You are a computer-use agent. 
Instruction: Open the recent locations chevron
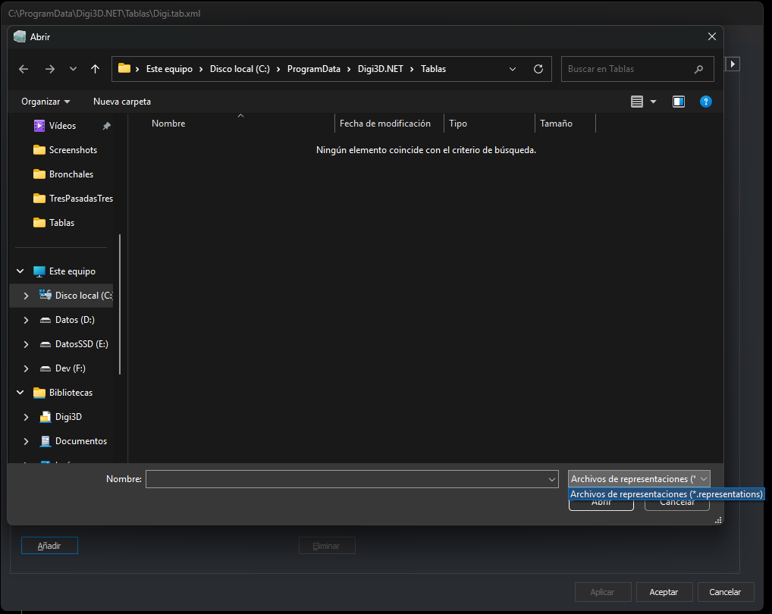73,69
